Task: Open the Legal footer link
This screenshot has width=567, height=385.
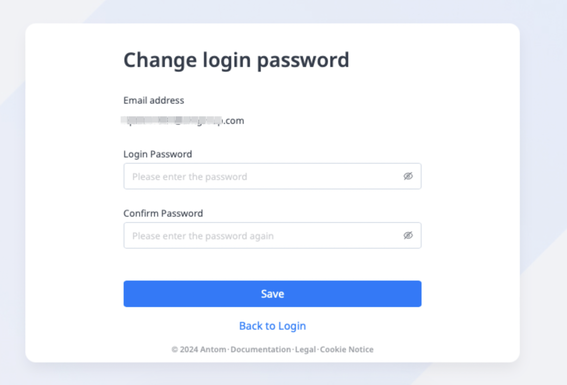Action: (x=305, y=350)
